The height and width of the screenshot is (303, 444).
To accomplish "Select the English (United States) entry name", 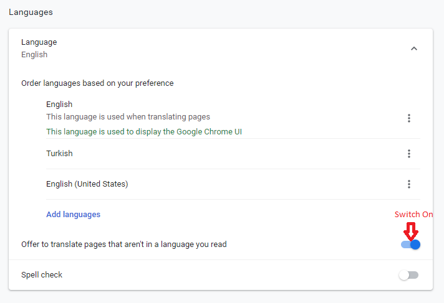I will [87, 184].
